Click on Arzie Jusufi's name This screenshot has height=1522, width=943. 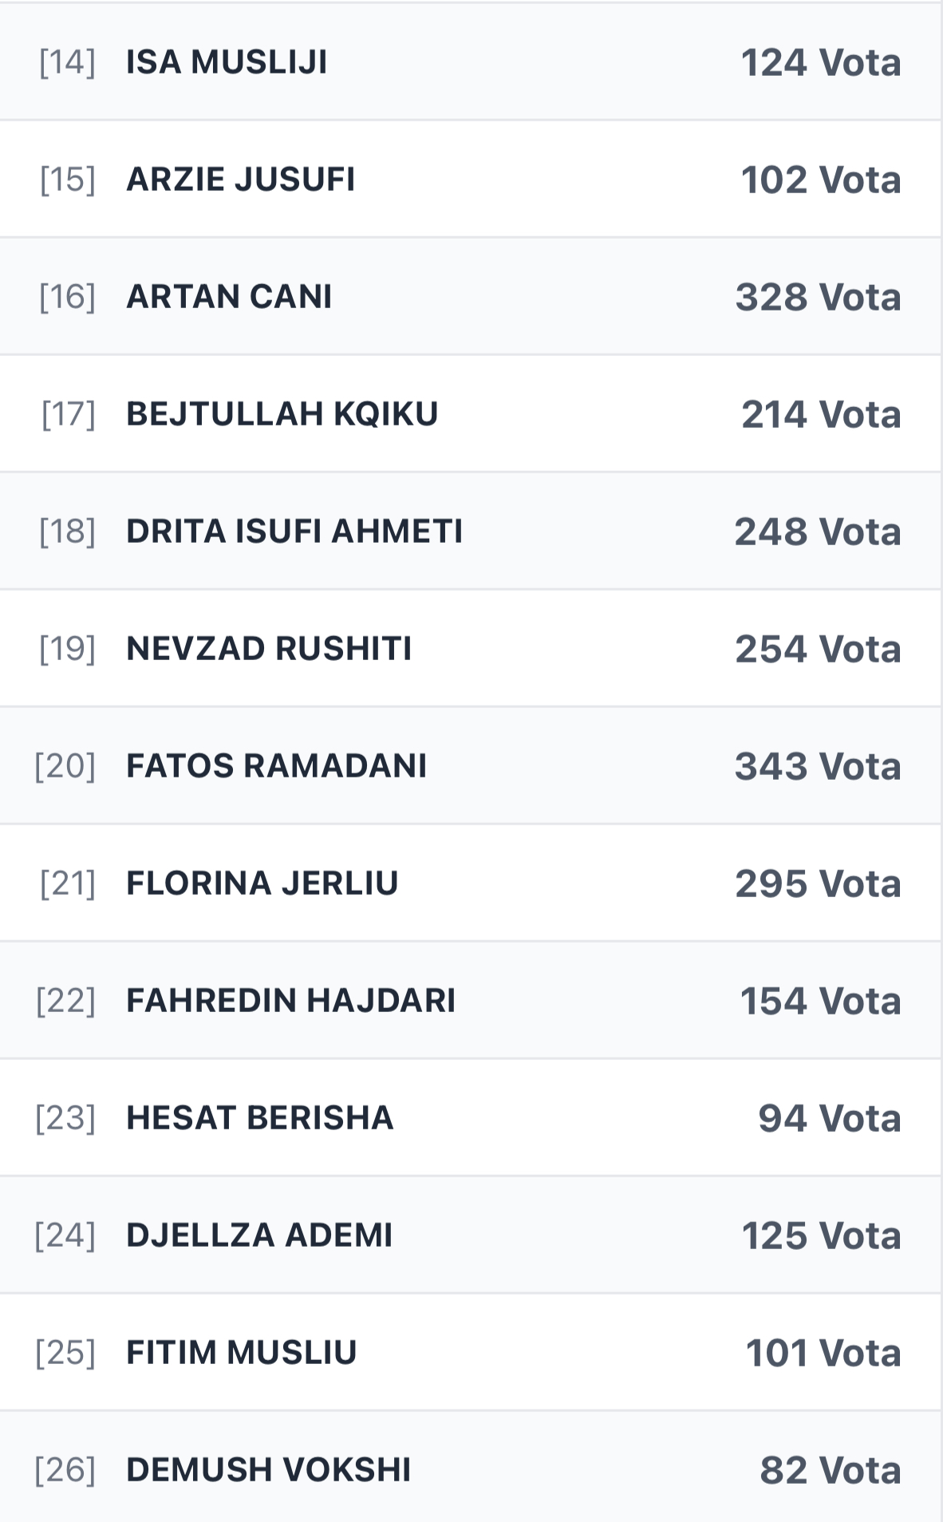[240, 180]
